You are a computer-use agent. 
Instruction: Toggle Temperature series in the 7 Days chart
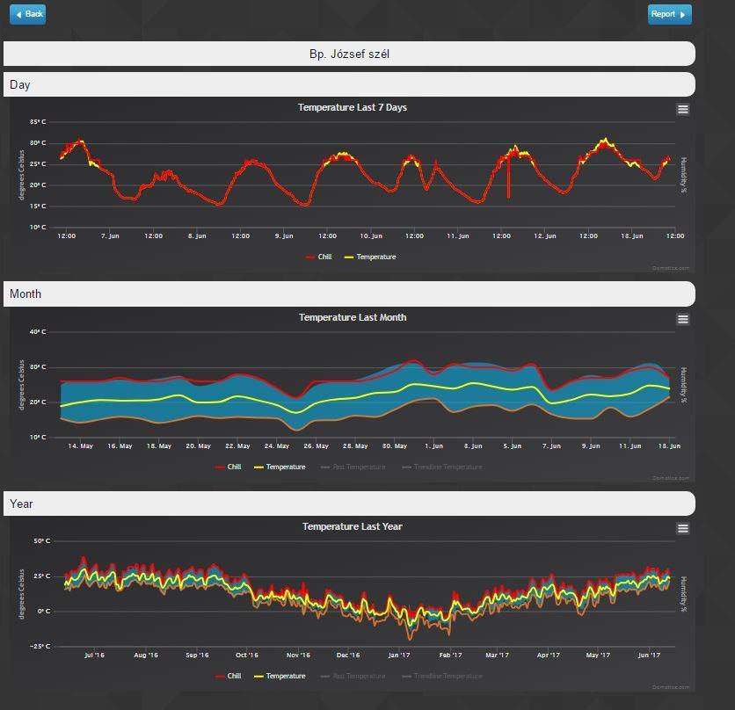click(370, 257)
